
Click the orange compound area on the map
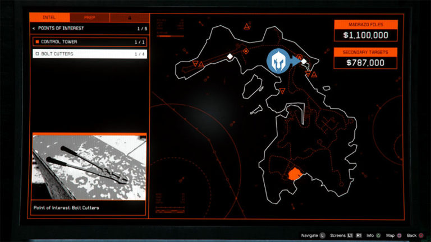click(x=294, y=174)
